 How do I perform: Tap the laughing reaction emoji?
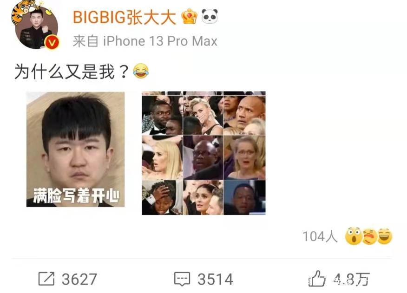385,236
